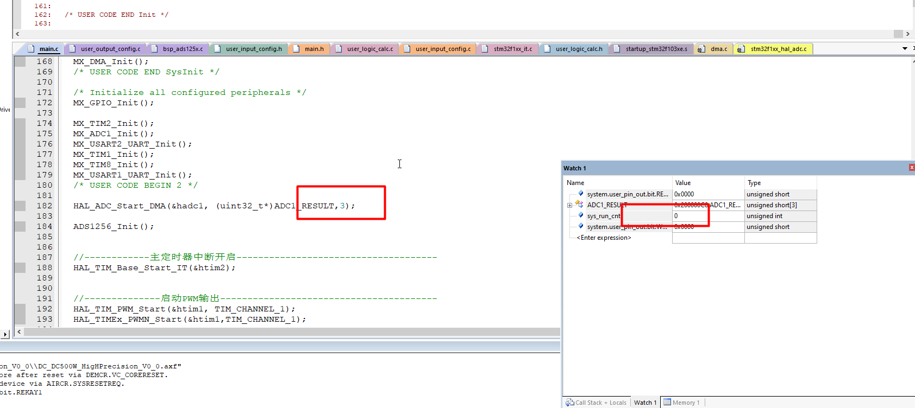The image size is (915, 408).
Task: Expand the ADC1_RESULT watch entry
Action: (569, 205)
